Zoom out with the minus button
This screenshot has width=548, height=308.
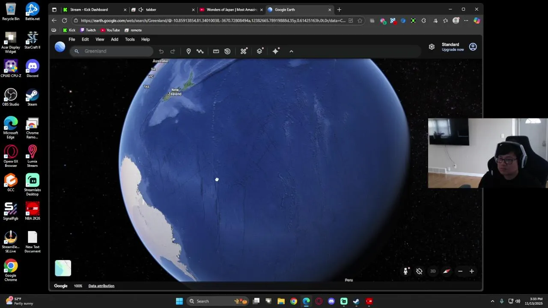(x=460, y=271)
